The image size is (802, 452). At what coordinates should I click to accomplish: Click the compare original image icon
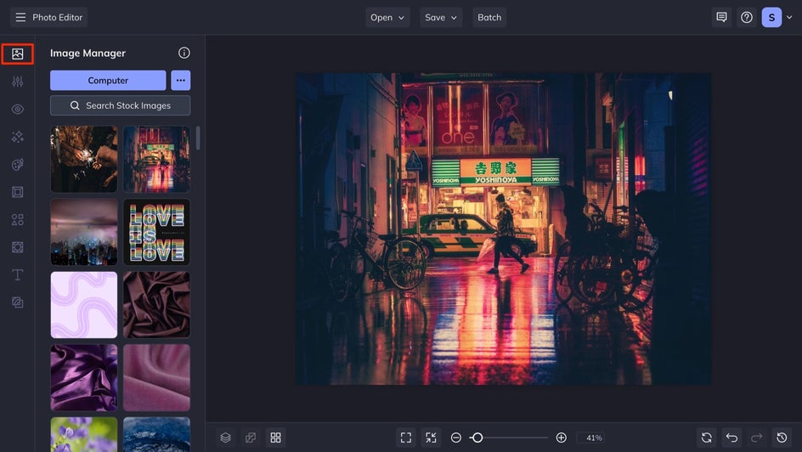click(251, 438)
